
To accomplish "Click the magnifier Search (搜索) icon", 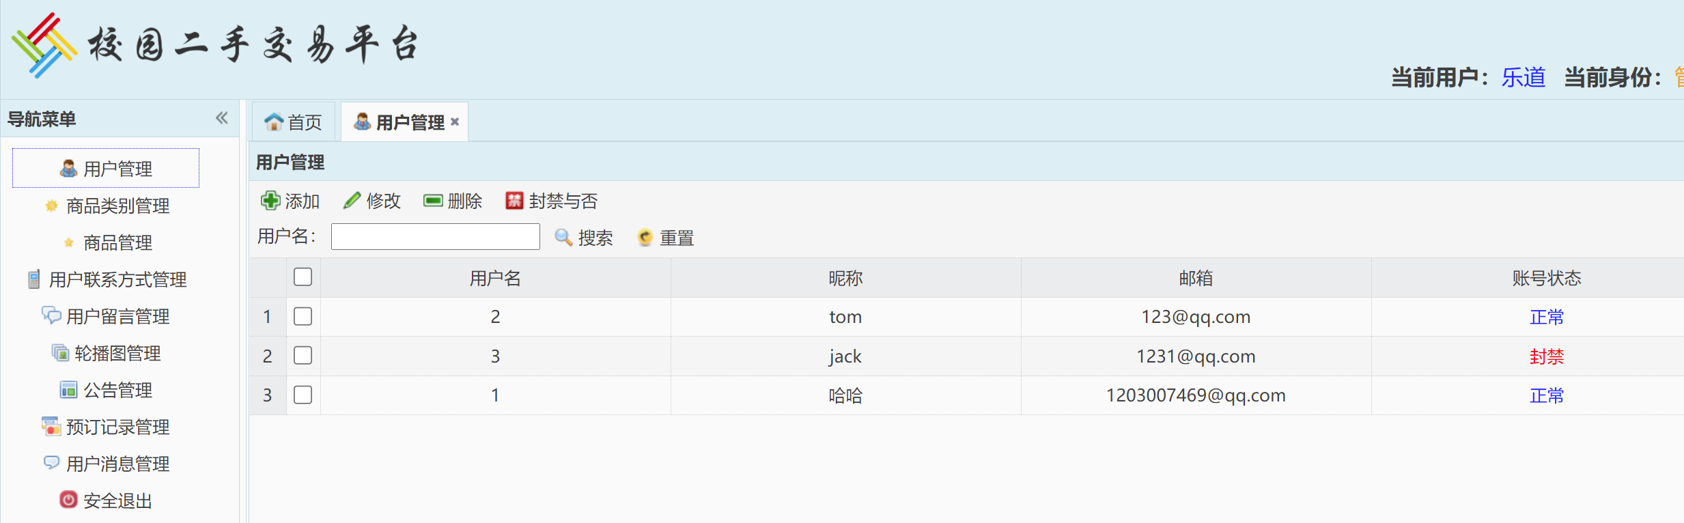I will (563, 237).
